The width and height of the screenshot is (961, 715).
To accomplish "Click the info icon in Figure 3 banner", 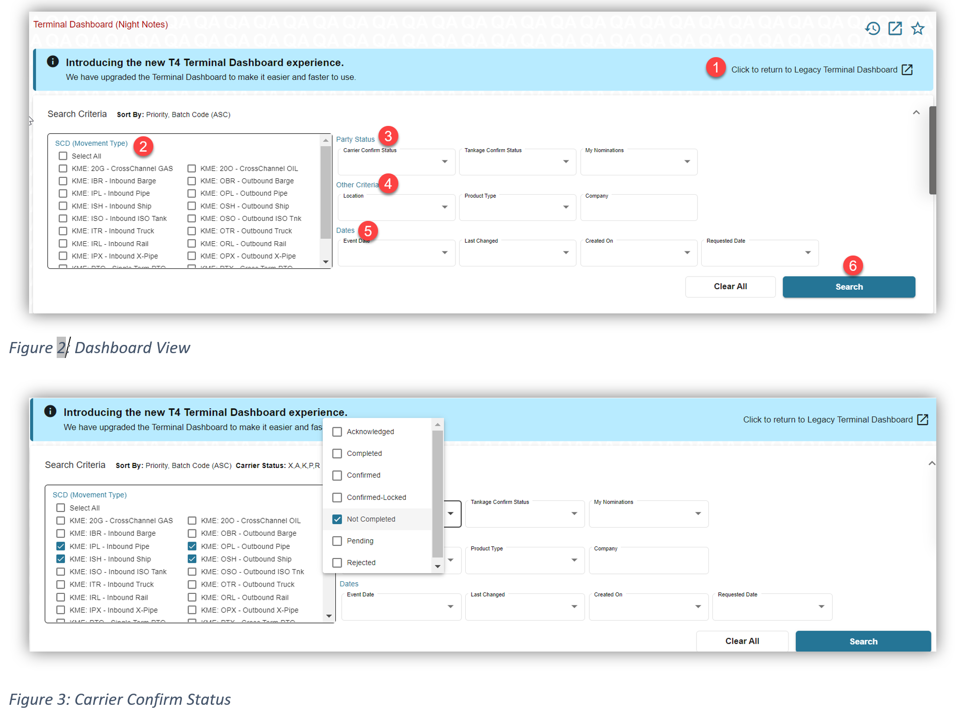I will pyautogui.click(x=50, y=411).
